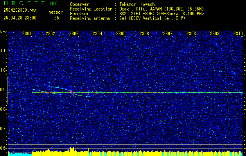The image size is (246, 156).
Task: Click the red vertical spike near 2303:40
Action: pos(89,93)
